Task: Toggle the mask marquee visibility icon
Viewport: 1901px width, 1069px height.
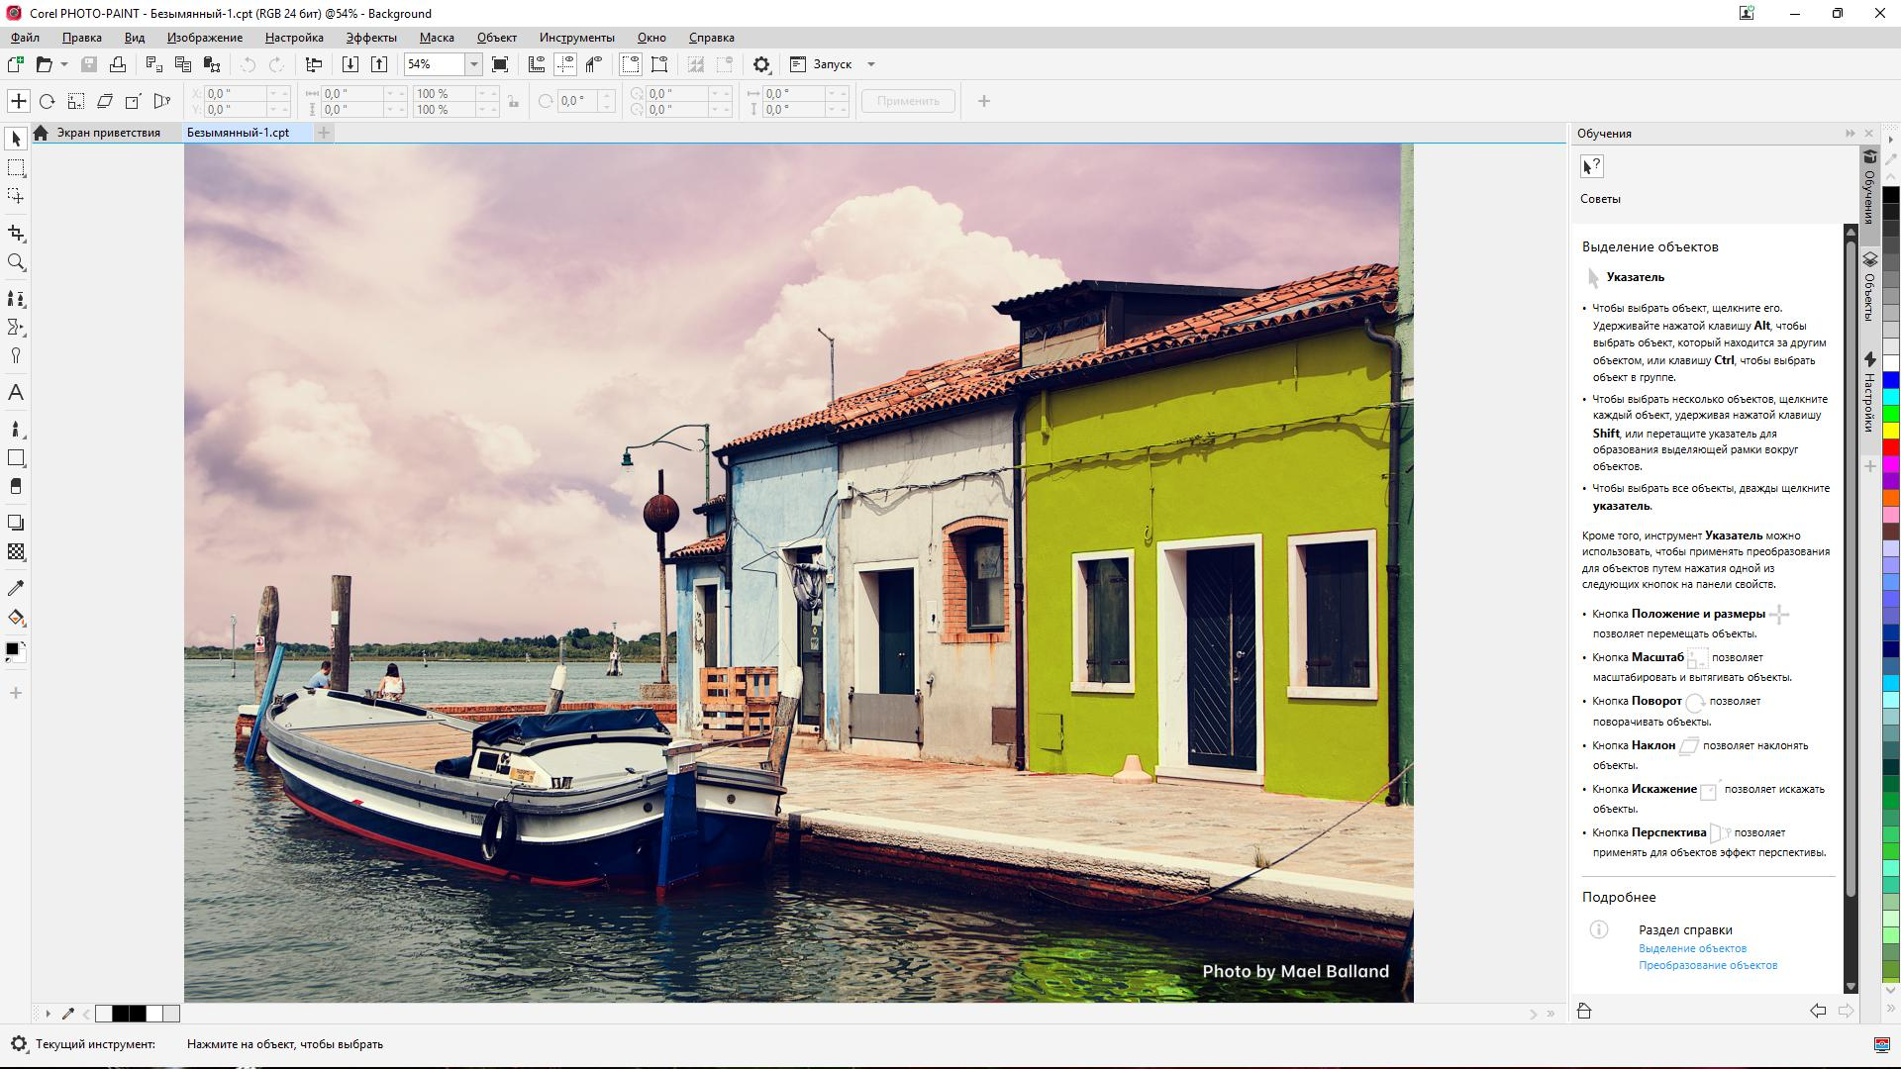Action: pos(631,64)
